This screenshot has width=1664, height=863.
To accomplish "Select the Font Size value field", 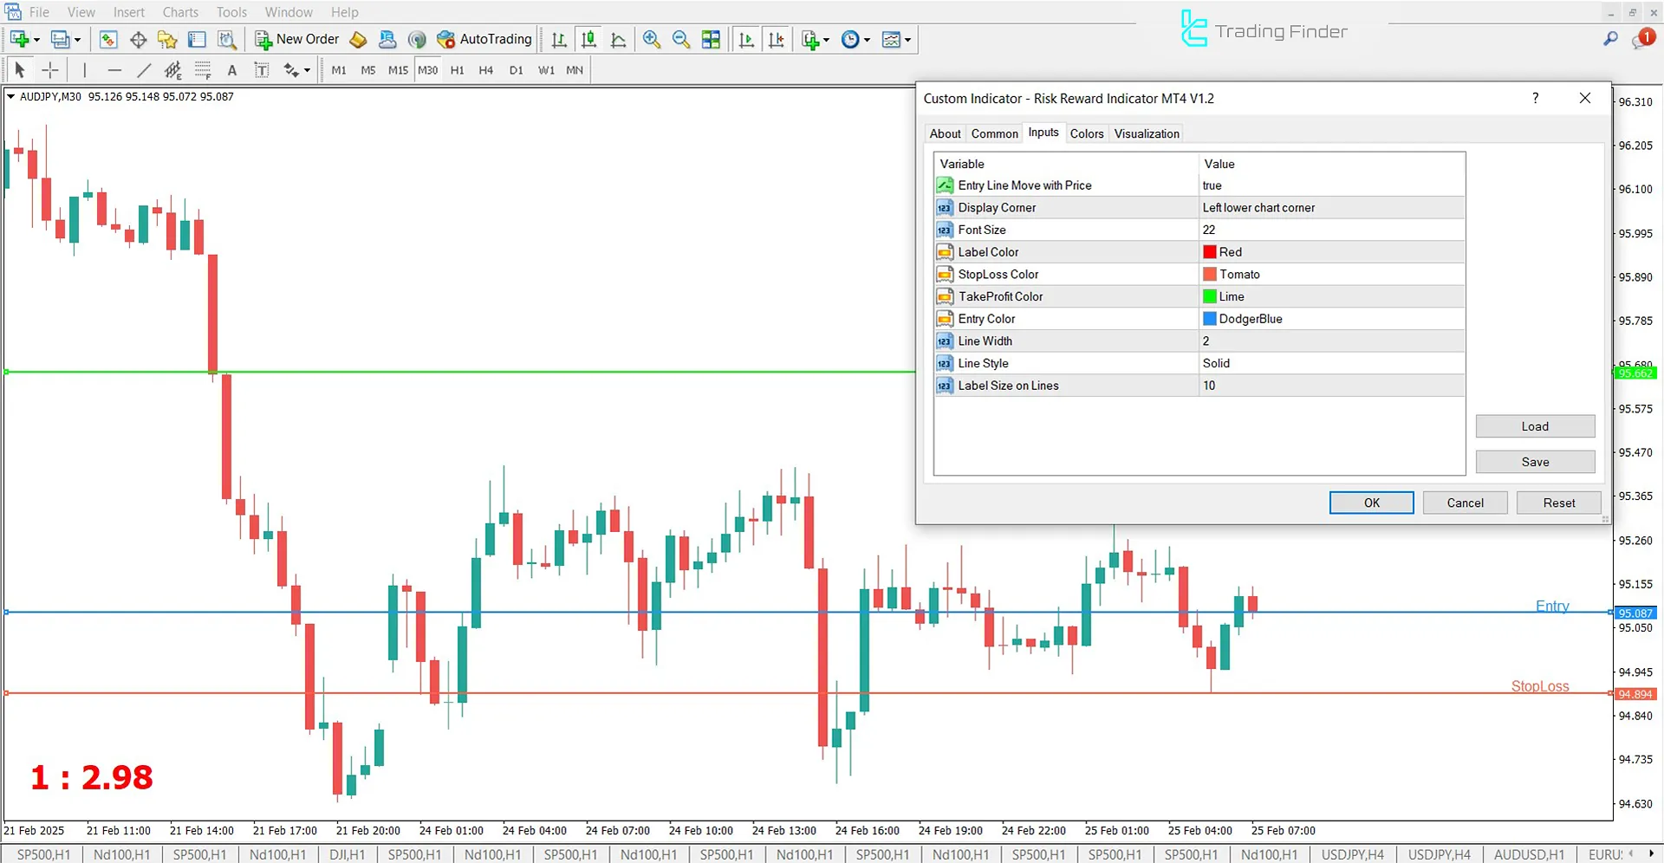I will click(x=1330, y=230).
